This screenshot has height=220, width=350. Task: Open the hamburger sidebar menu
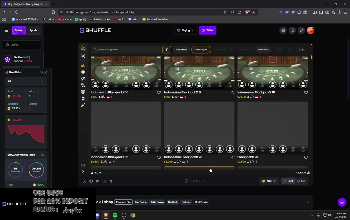point(6,30)
